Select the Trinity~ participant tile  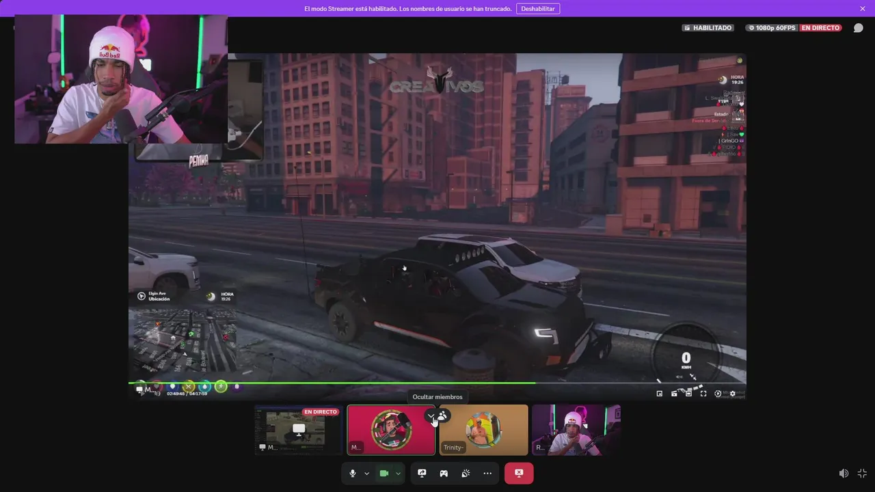pyautogui.click(x=484, y=430)
